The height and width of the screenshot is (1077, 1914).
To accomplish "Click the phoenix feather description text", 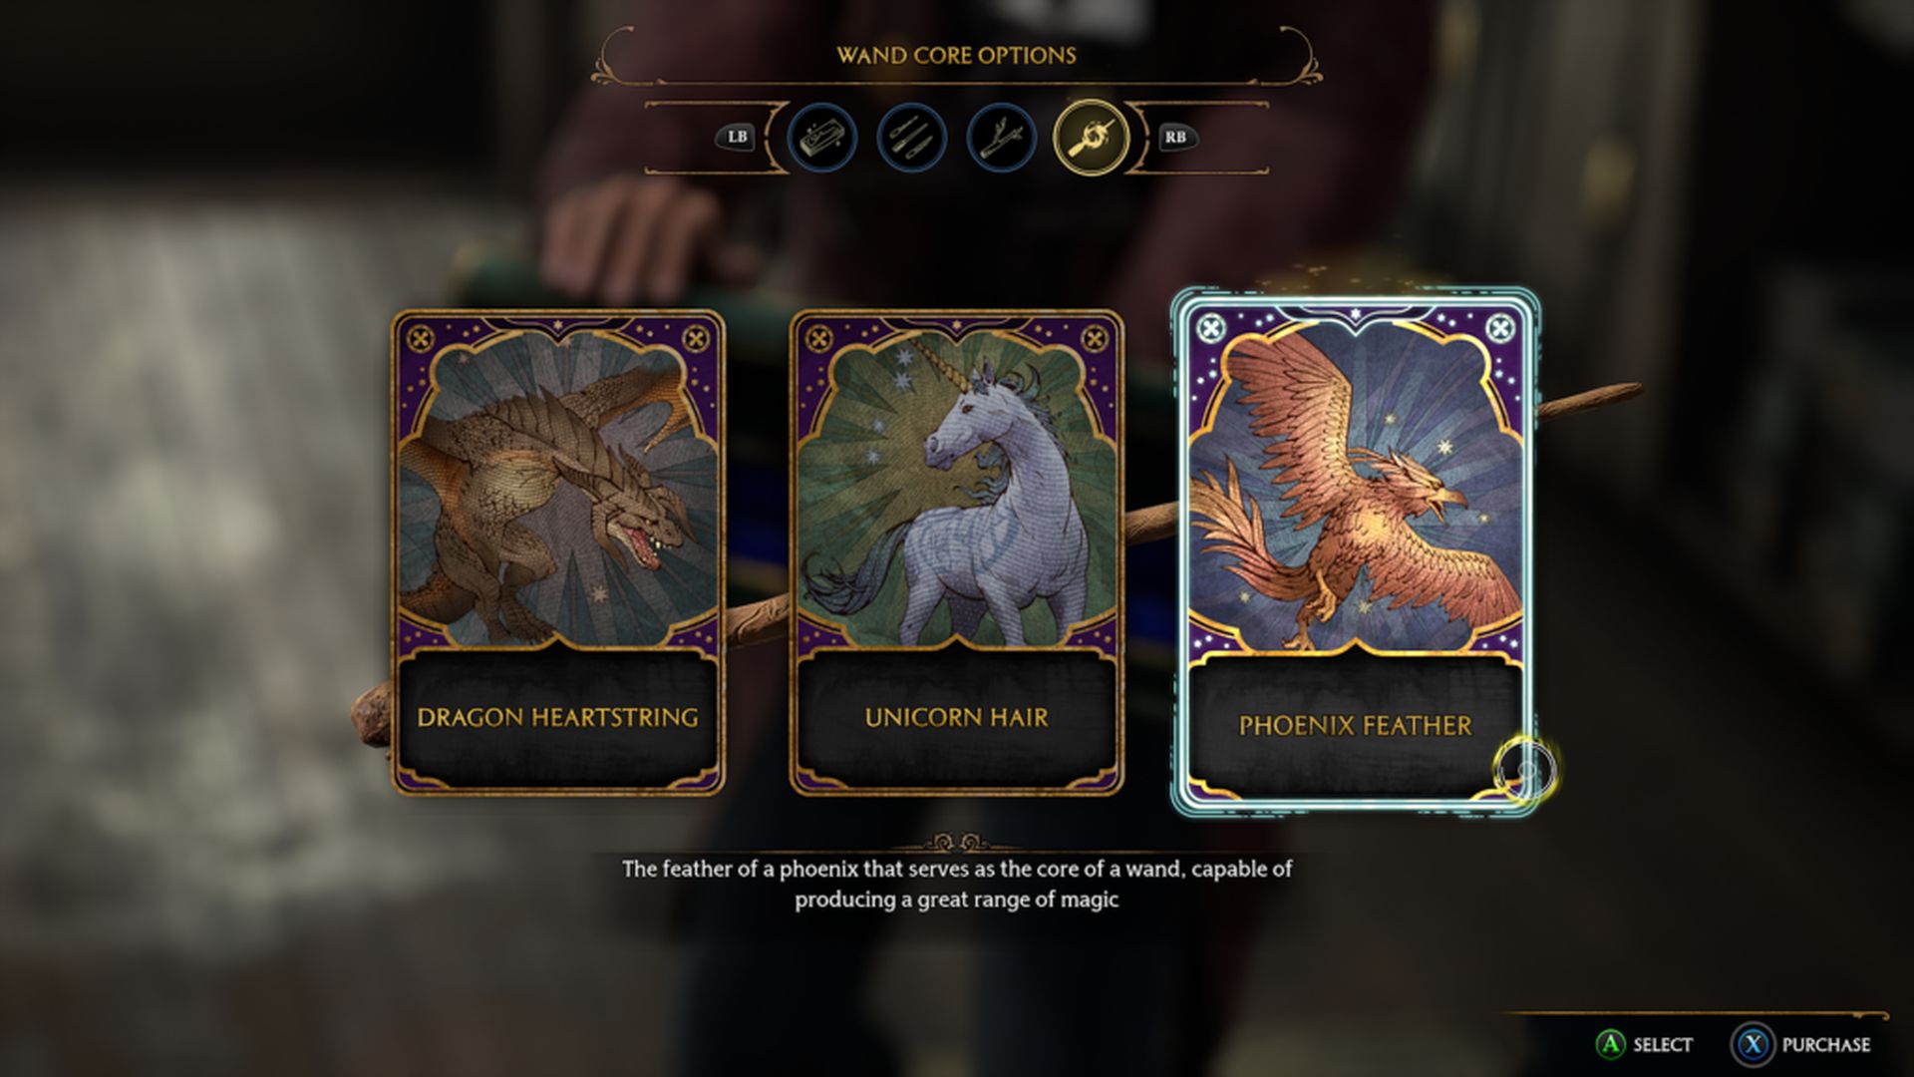I will click(957, 884).
